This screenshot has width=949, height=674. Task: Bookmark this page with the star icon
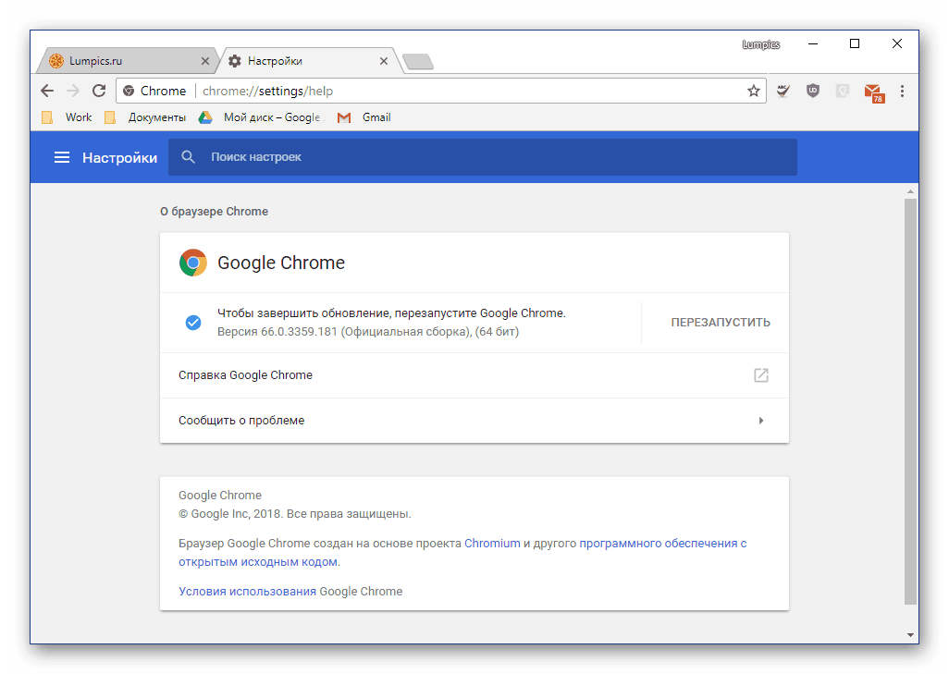point(754,91)
